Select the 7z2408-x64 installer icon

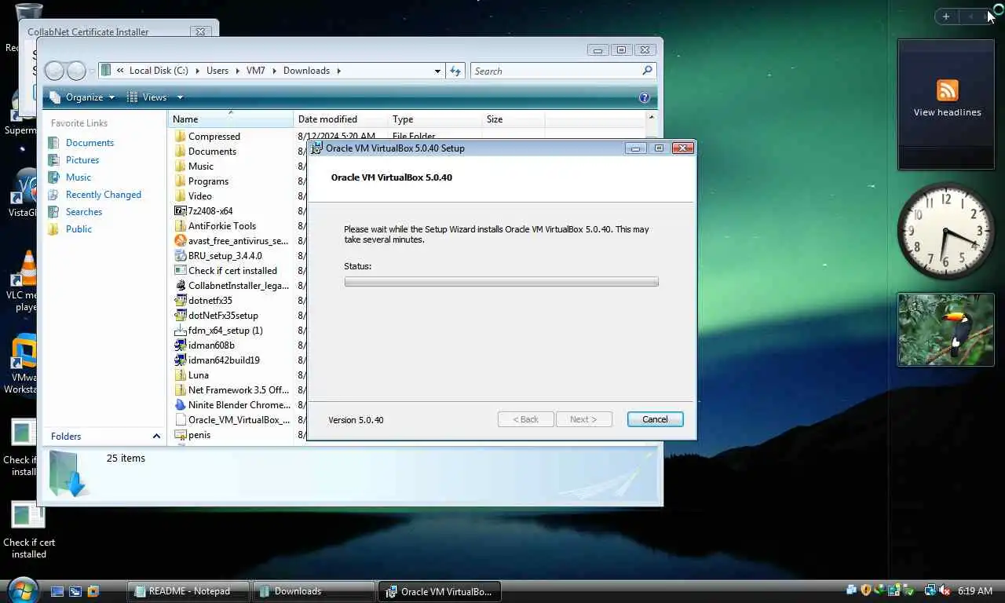click(x=180, y=211)
